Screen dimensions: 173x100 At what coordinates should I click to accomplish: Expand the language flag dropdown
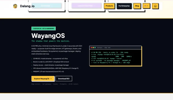tap(146, 6)
